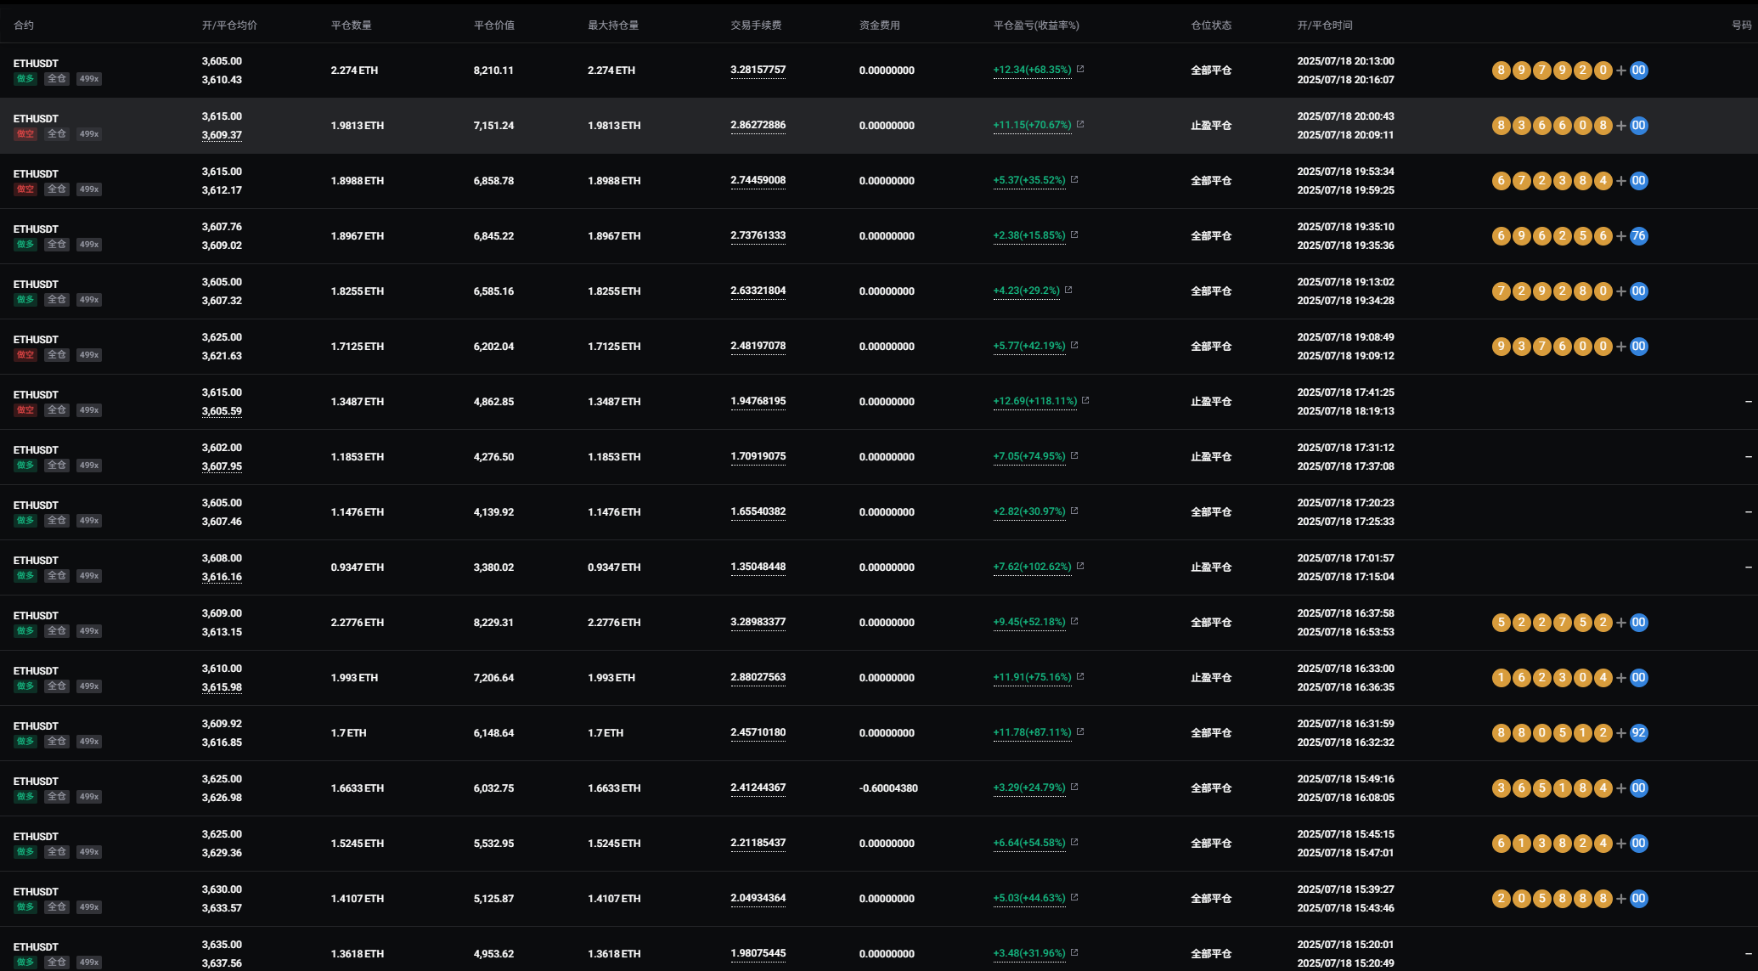1758x971 pixels.
Task: Click share icon next to +5.03(+44.63%)
Action: point(1074,898)
